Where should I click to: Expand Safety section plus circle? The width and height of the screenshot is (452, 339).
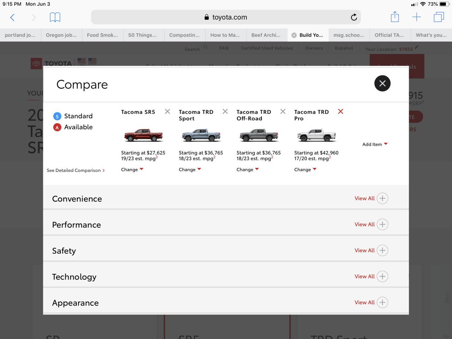tap(382, 250)
